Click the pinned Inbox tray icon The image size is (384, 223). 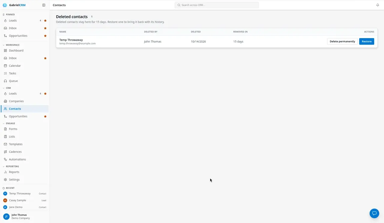coord(5,28)
